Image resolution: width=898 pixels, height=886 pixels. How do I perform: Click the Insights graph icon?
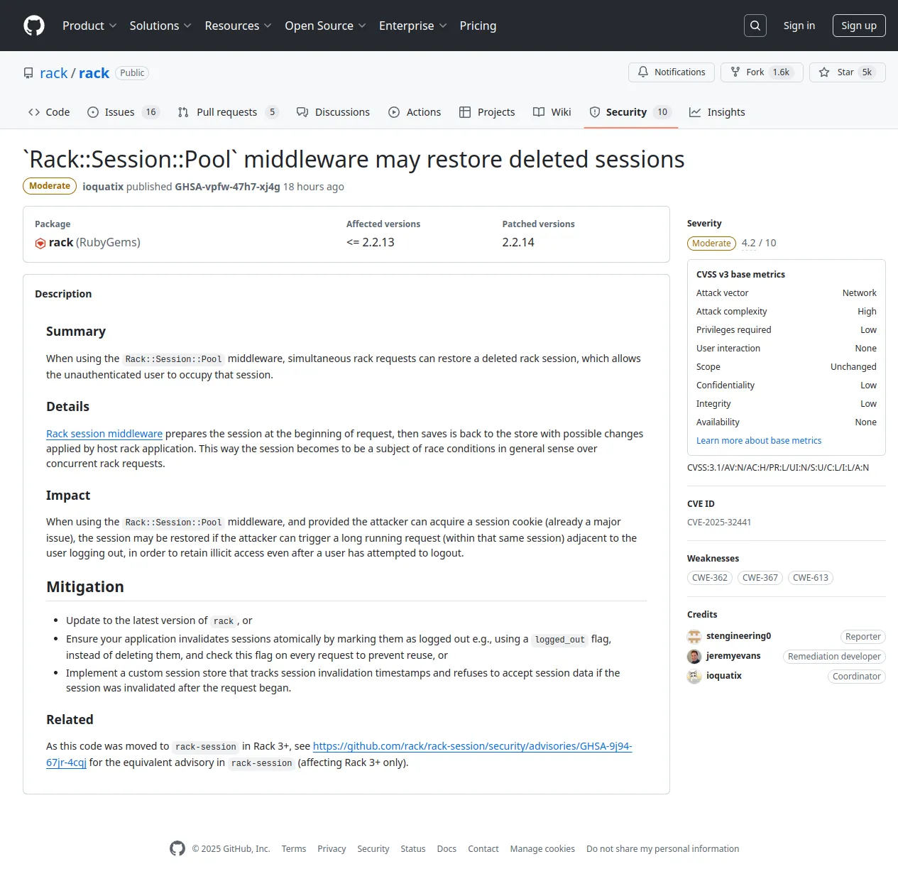pyautogui.click(x=695, y=112)
